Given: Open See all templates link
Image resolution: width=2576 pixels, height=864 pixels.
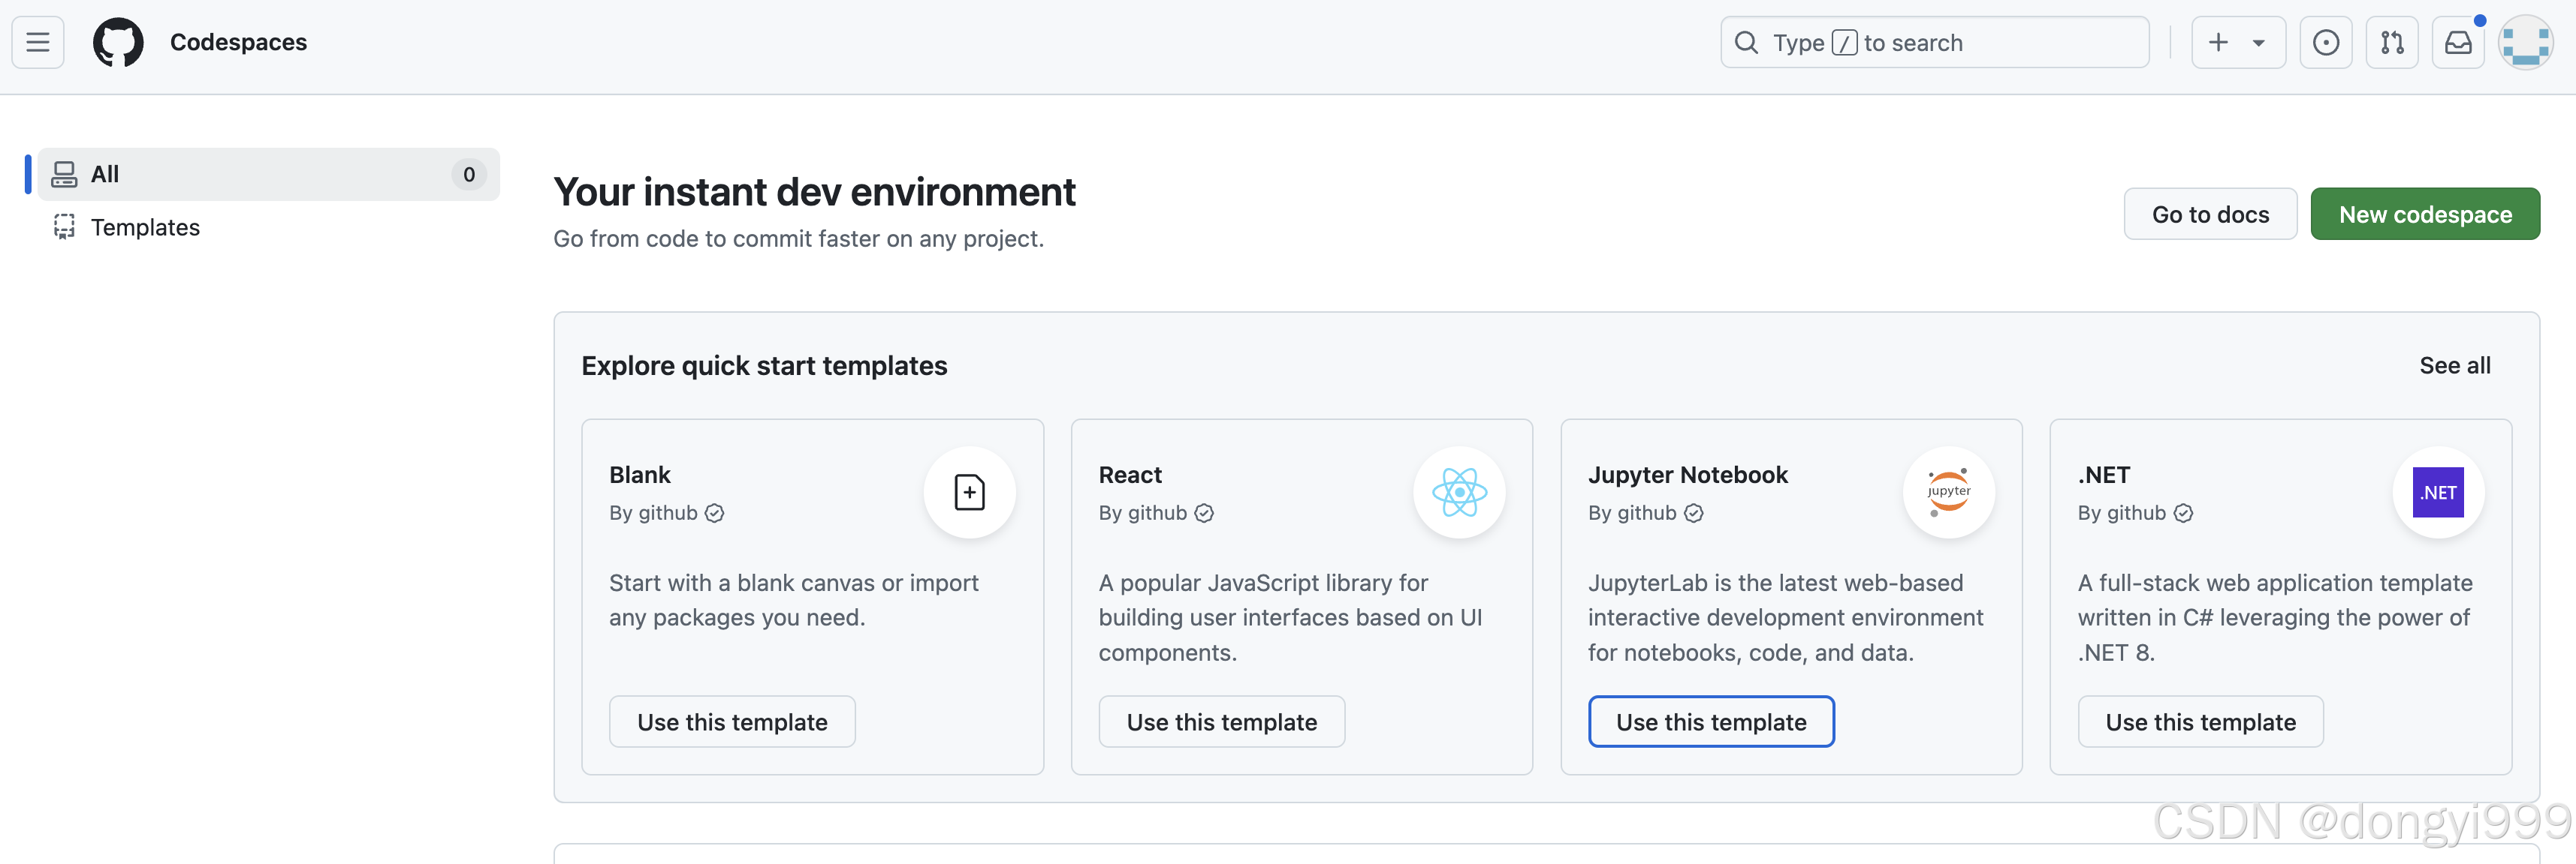Looking at the screenshot, I should (2454, 365).
